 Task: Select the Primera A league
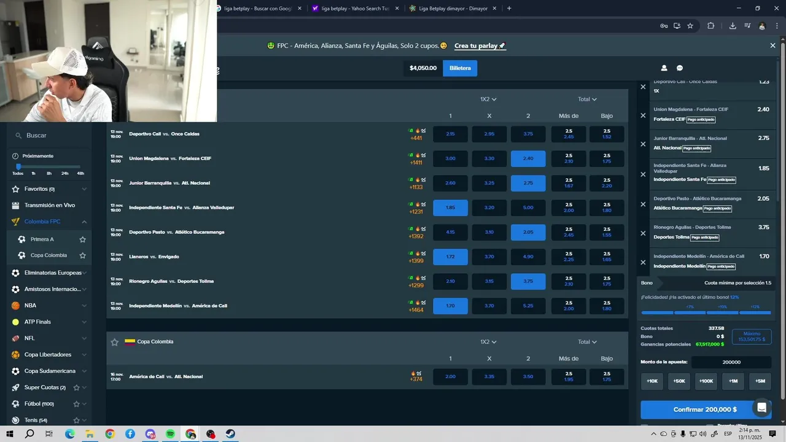pos(42,239)
